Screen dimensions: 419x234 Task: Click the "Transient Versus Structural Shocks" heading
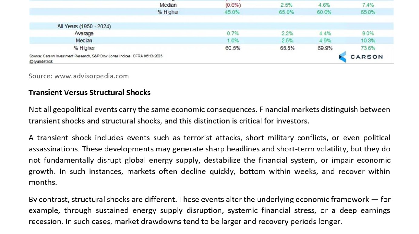click(x=89, y=93)
